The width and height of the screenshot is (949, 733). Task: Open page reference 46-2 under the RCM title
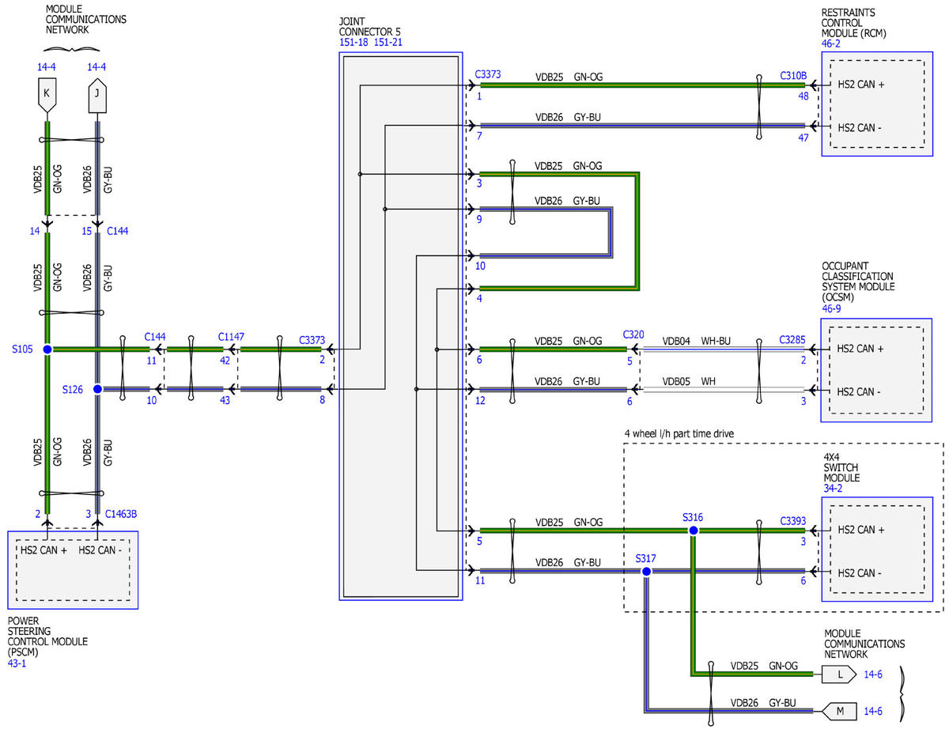831,44
